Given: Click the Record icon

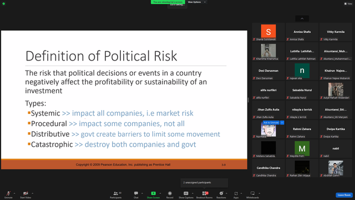Looking at the screenshot, I should 170,193.
